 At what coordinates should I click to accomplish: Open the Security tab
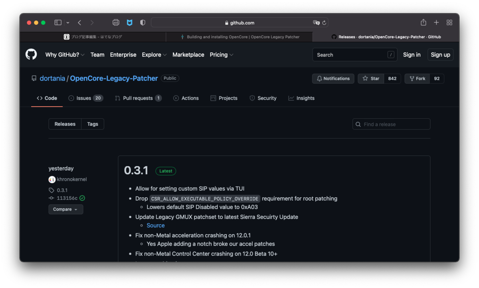[263, 98]
